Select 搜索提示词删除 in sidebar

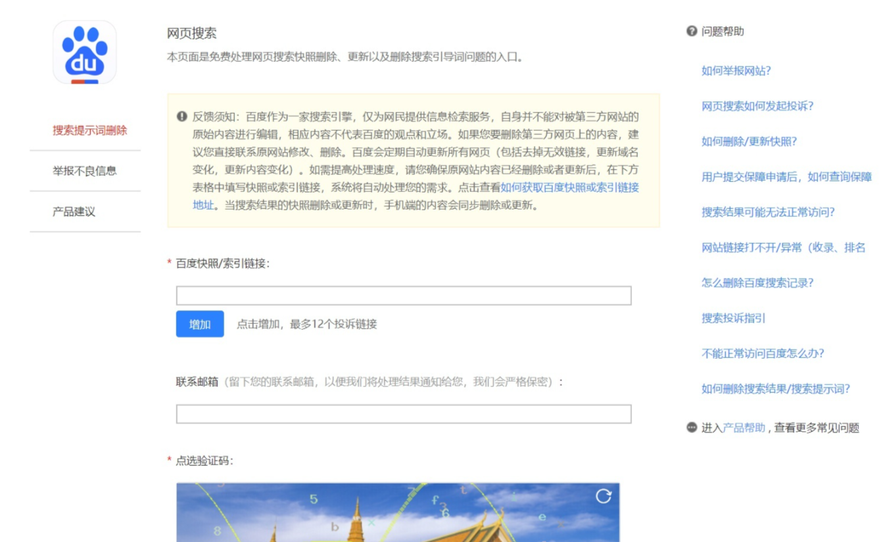pyautogui.click(x=90, y=130)
